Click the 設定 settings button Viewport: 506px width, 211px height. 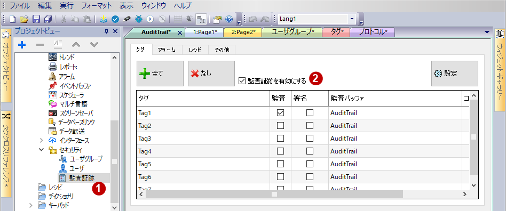coord(455,74)
